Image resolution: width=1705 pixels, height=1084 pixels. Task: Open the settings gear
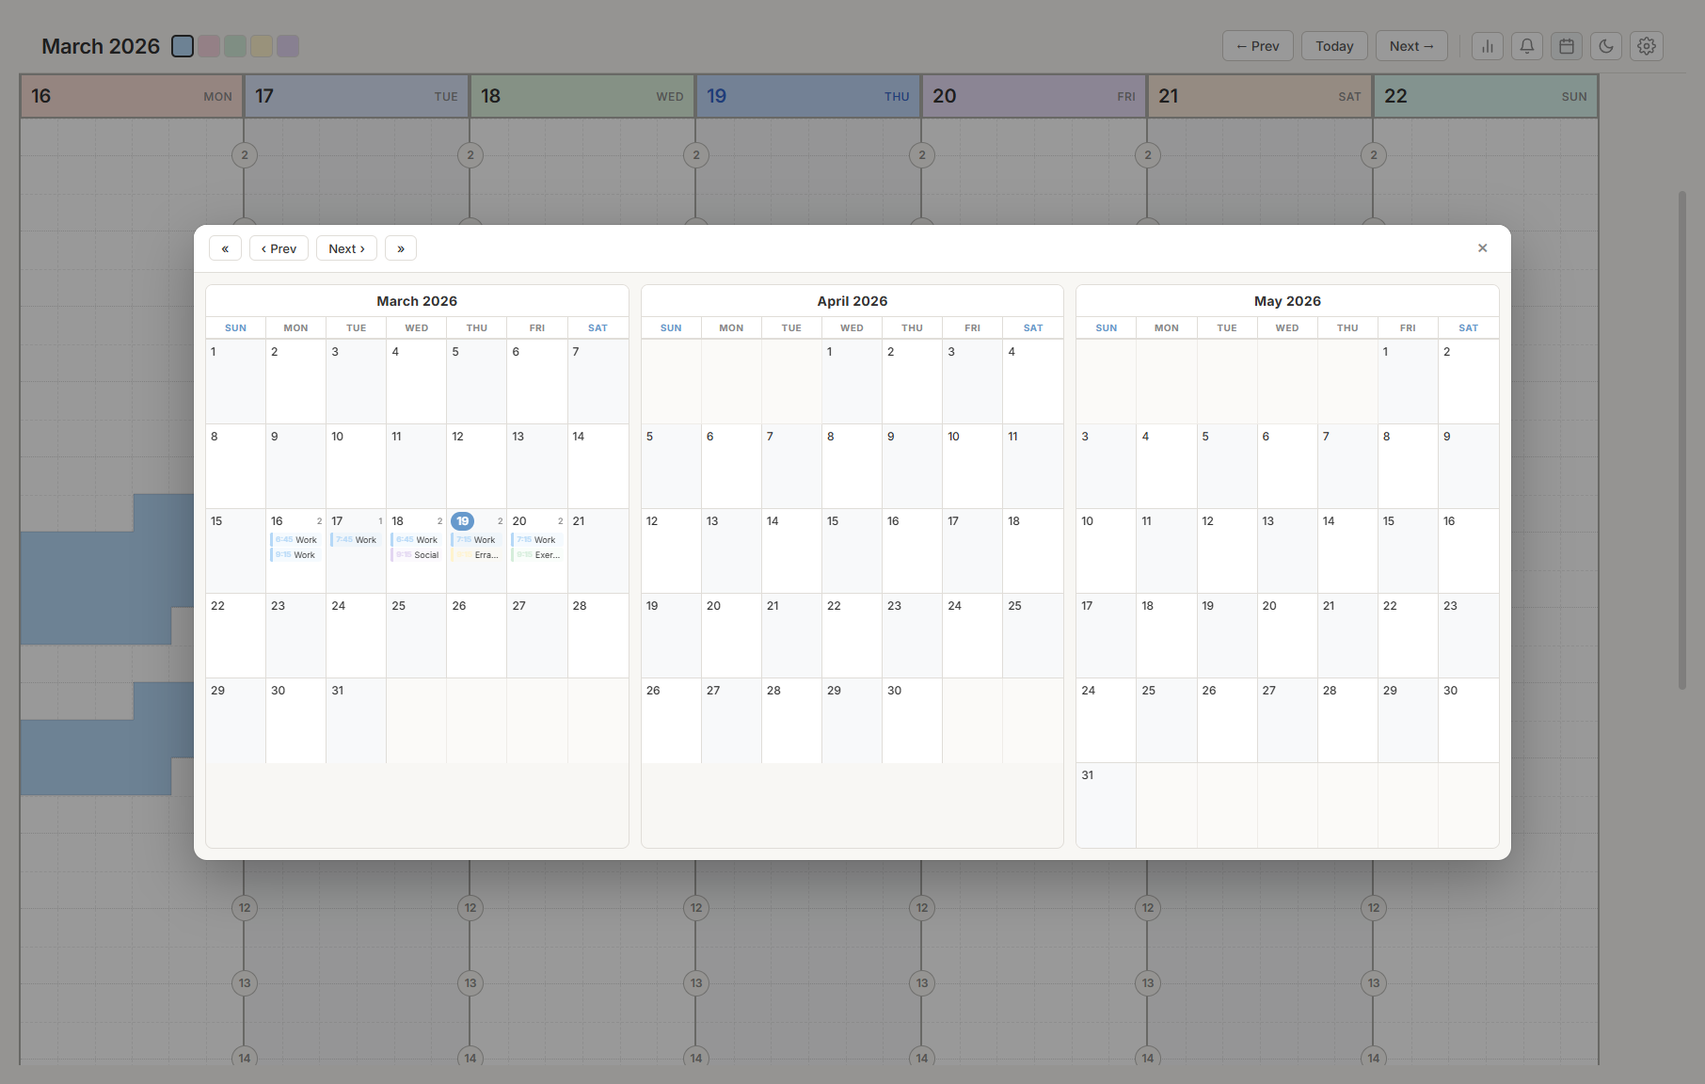click(1646, 45)
